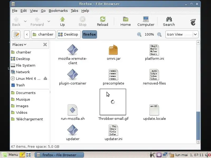
Task: Go to the chamber path button
Action: [x=43, y=34]
